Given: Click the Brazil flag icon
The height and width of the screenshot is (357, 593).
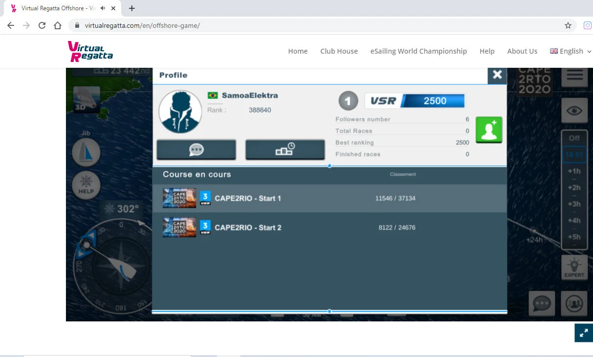Looking at the screenshot, I should point(212,96).
